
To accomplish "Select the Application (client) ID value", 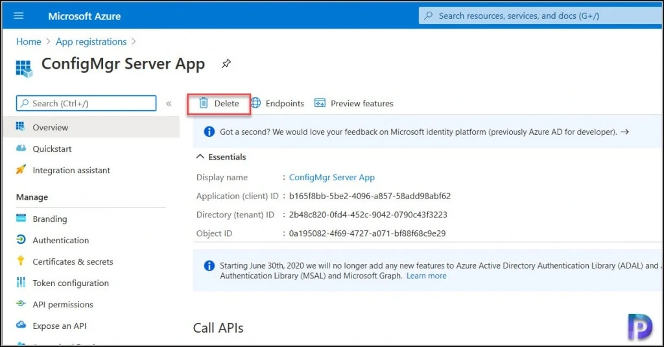I will point(370,196).
